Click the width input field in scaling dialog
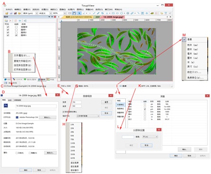 (77, 102)
